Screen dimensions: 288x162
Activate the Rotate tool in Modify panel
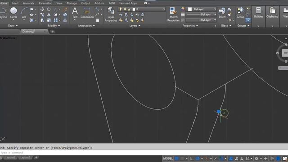click(49, 9)
